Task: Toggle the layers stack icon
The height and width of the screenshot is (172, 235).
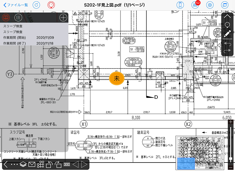Action: pyautogui.click(x=23, y=164)
